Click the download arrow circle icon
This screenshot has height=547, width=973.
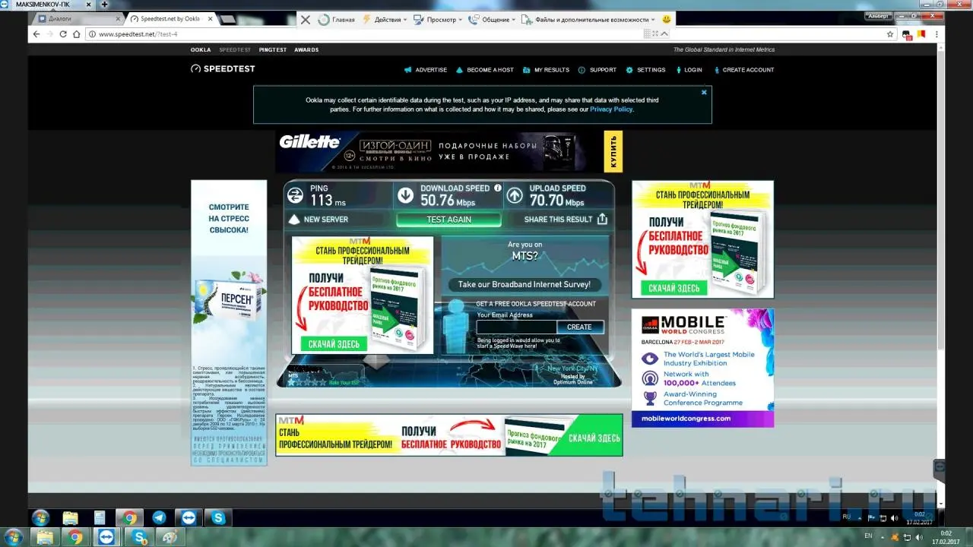[x=406, y=195]
